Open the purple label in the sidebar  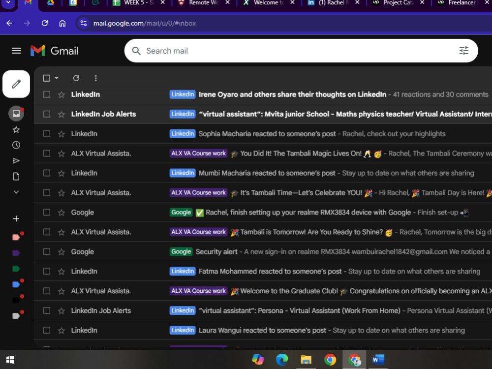(x=16, y=253)
